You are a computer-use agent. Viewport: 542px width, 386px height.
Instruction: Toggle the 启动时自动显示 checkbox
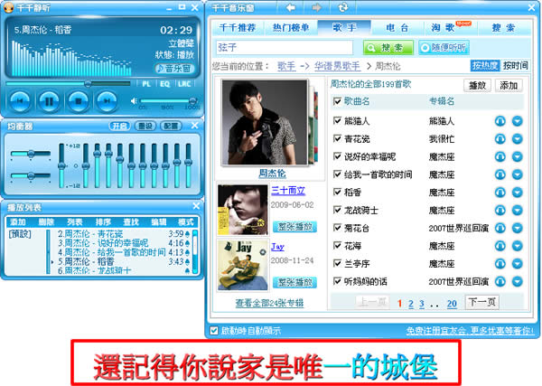pos(214,330)
